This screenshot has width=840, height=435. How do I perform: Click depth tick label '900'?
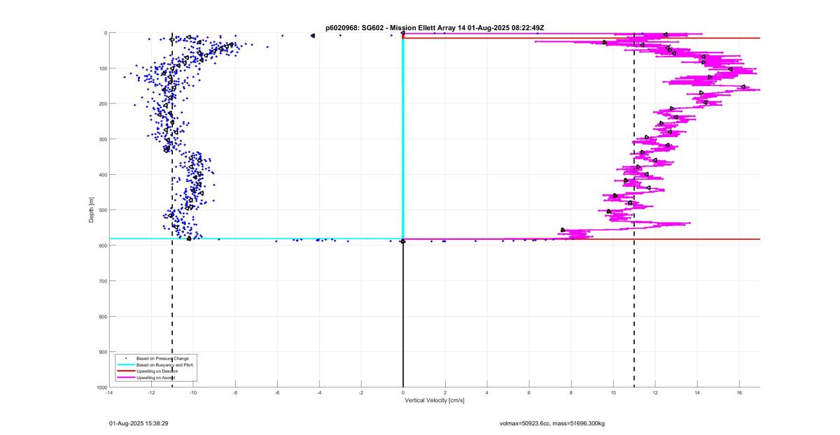(102, 352)
